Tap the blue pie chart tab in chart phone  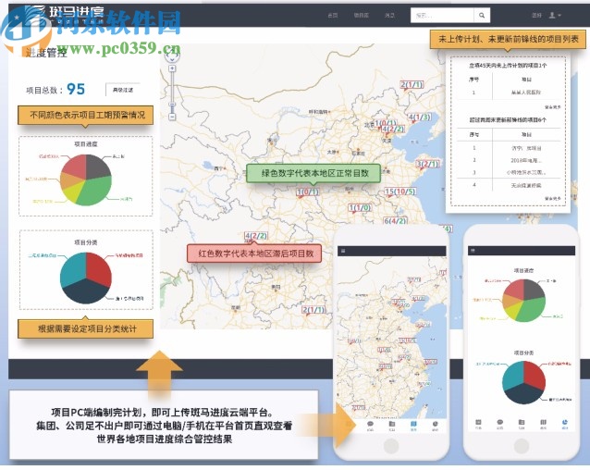pyautogui.click(x=565, y=424)
